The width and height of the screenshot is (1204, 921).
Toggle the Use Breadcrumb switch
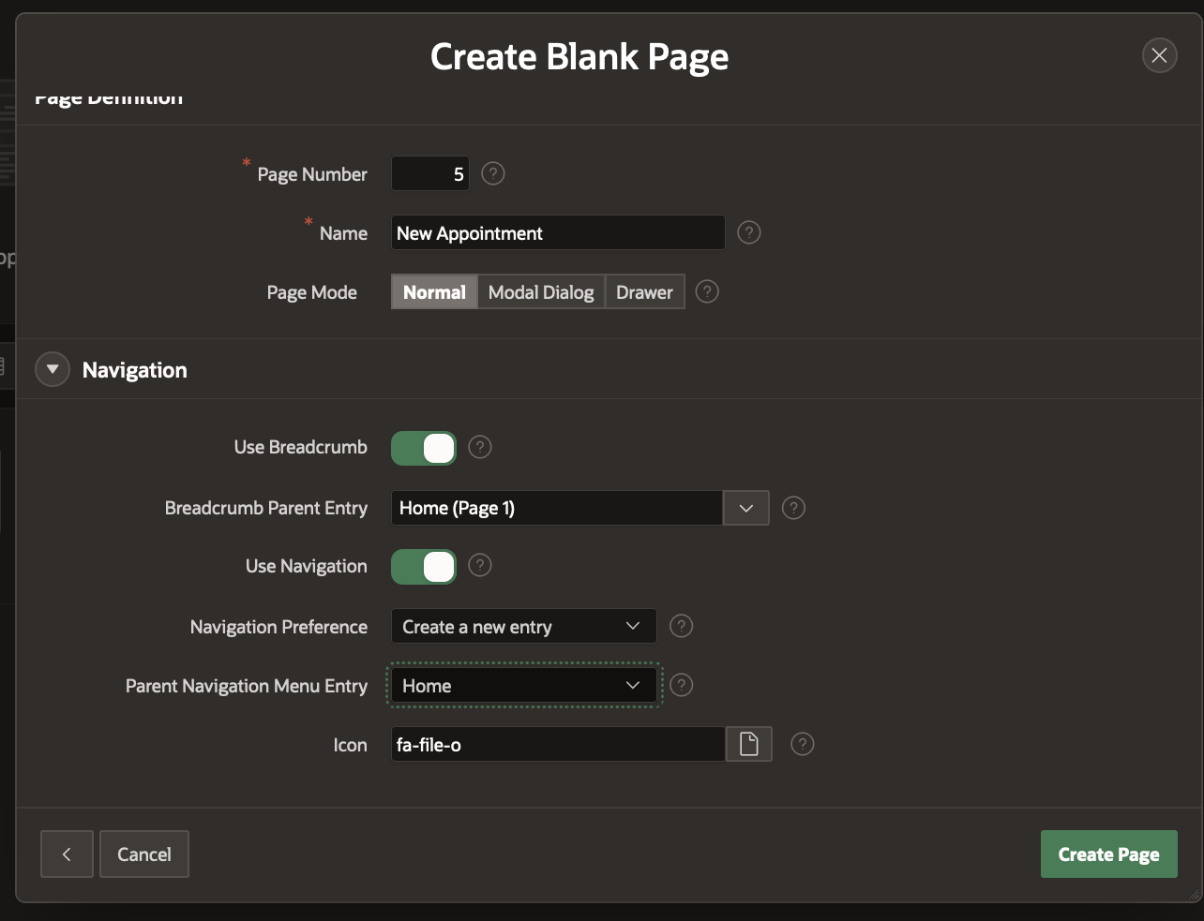point(424,448)
